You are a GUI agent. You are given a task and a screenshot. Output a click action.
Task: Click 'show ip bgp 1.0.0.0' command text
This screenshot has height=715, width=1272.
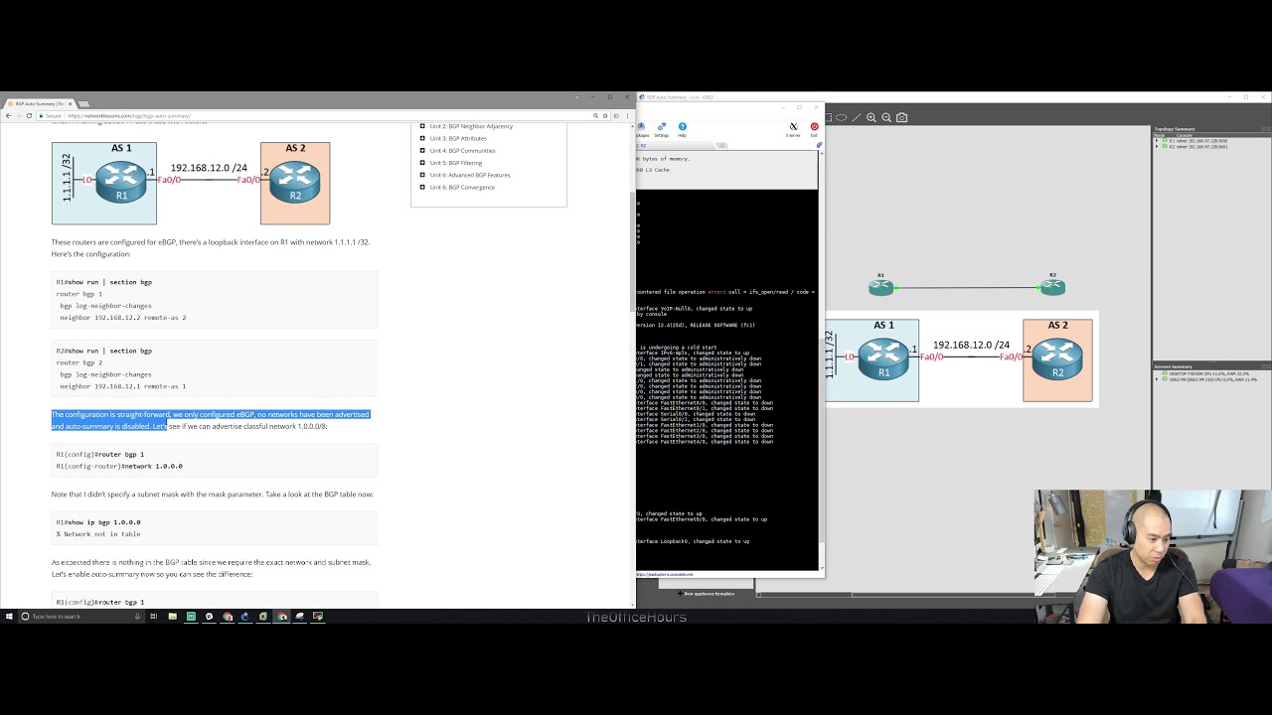click(x=98, y=522)
